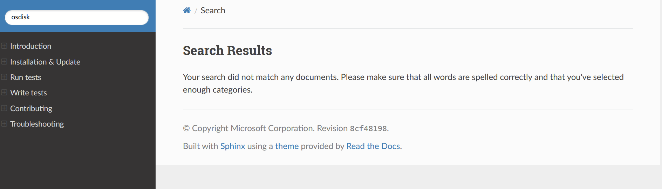Follow the Sphinx link
Image resolution: width=662 pixels, height=189 pixels.
[x=233, y=146]
